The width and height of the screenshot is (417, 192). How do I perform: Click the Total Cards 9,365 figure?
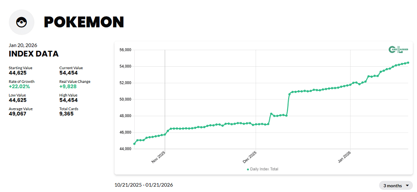tap(67, 114)
